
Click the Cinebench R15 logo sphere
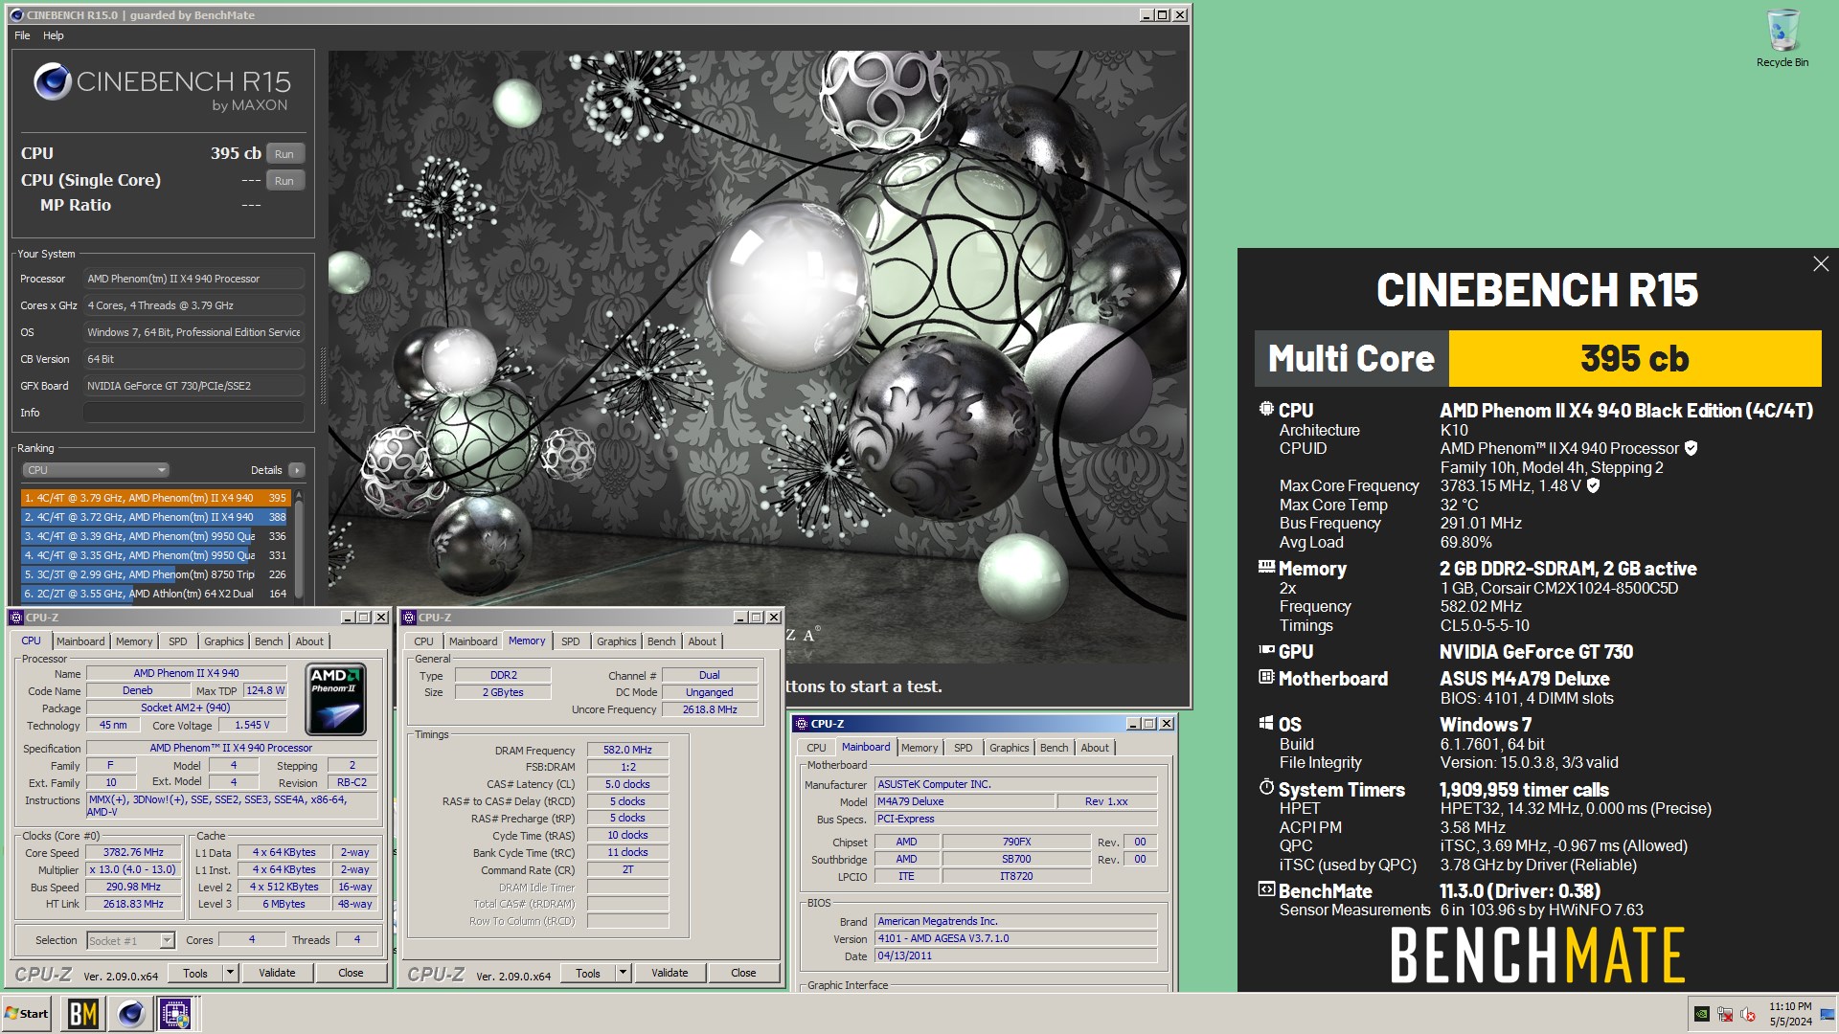[52, 82]
